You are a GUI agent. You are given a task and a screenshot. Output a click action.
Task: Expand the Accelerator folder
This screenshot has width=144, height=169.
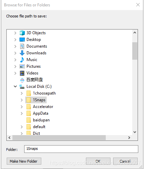(22, 107)
